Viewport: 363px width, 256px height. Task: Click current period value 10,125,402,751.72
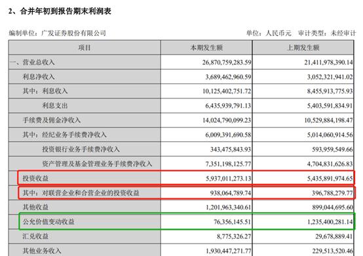click(x=227, y=91)
